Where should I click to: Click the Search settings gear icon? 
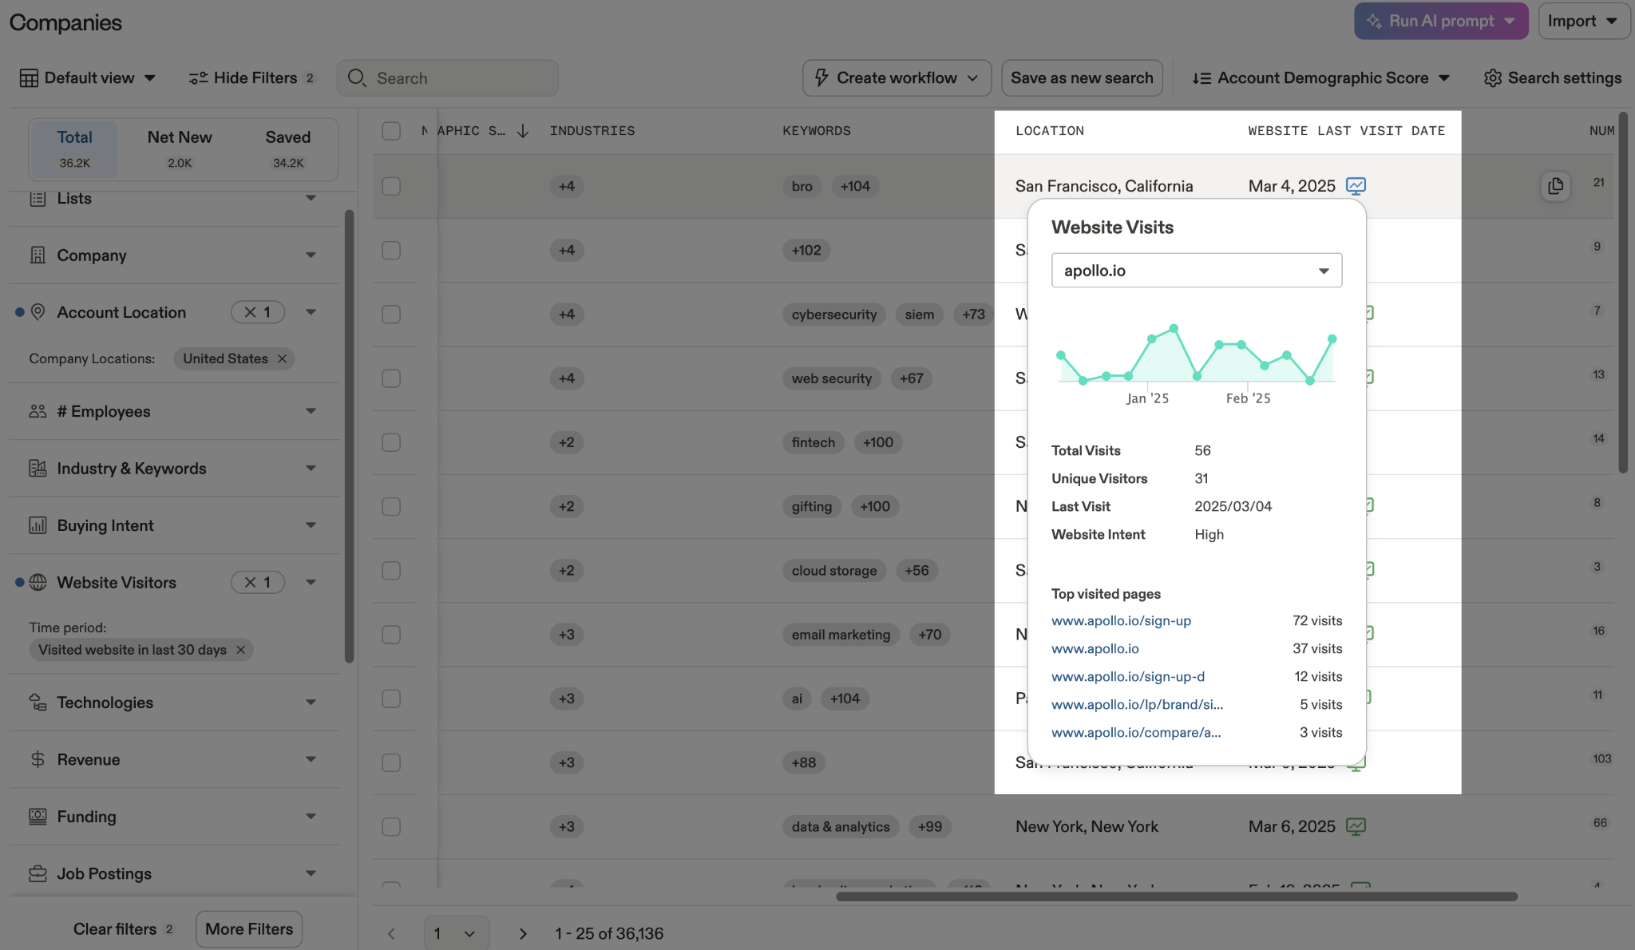pyautogui.click(x=1492, y=78)
